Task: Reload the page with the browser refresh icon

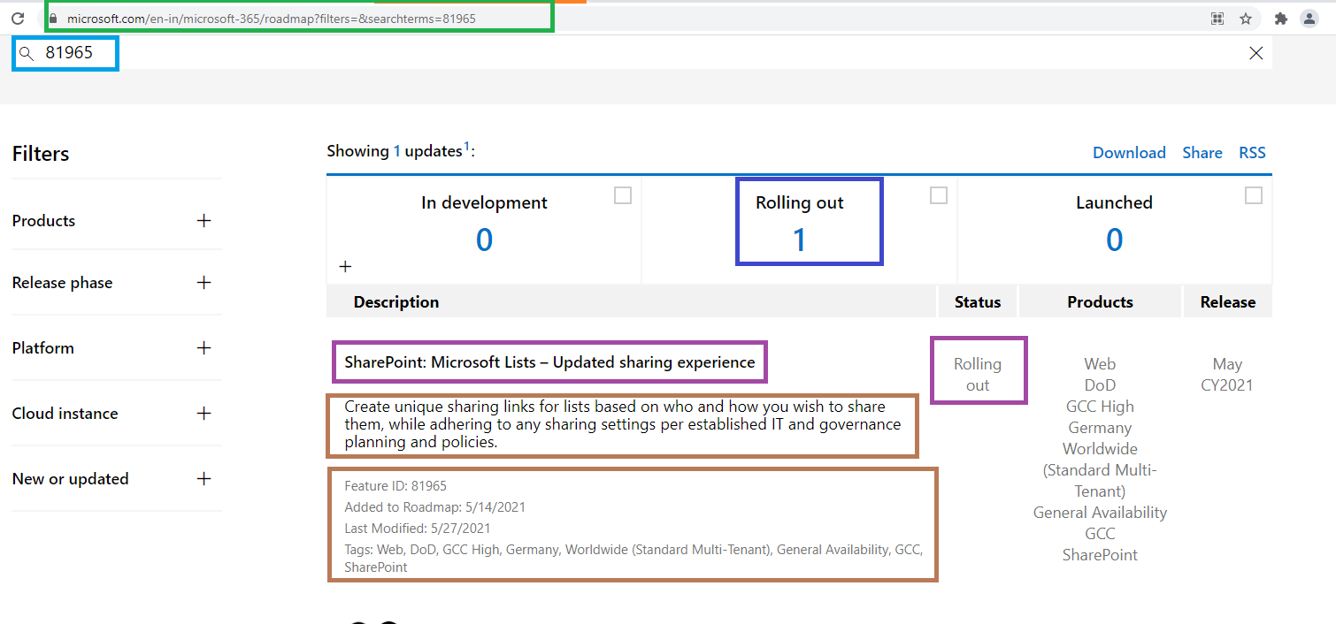Action: [17, 18]
